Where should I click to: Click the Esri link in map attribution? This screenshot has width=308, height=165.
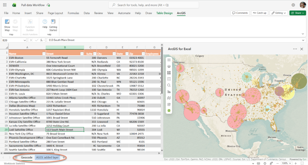304,159
